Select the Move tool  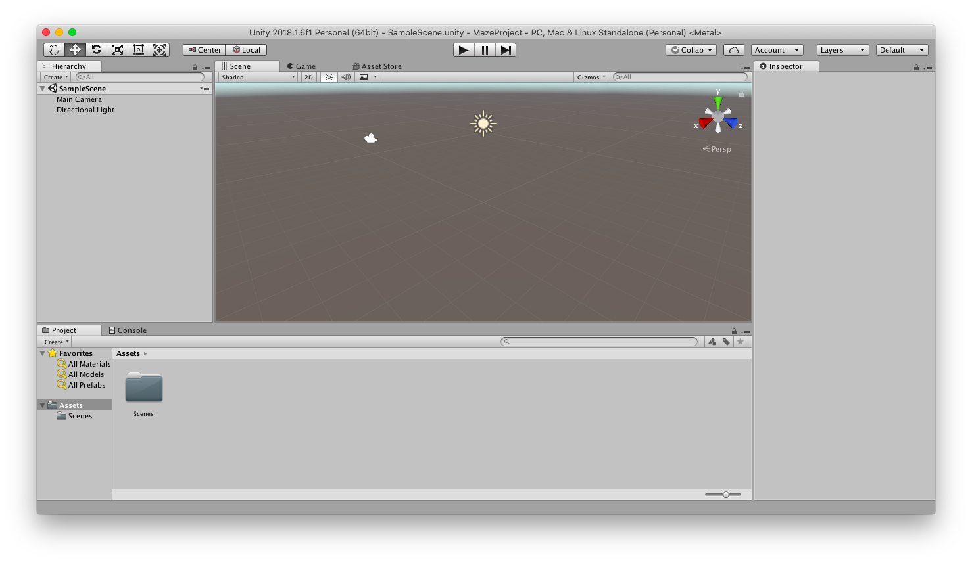76,50
